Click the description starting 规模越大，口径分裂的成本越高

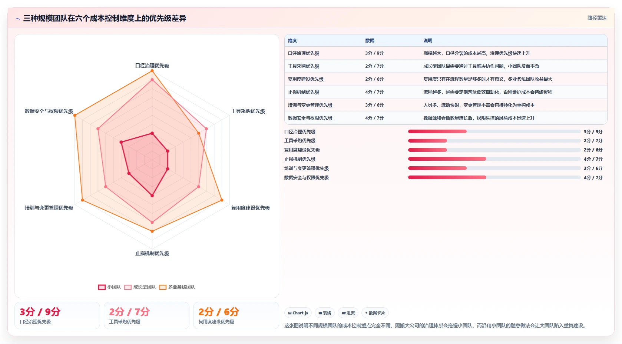point(477,53)
